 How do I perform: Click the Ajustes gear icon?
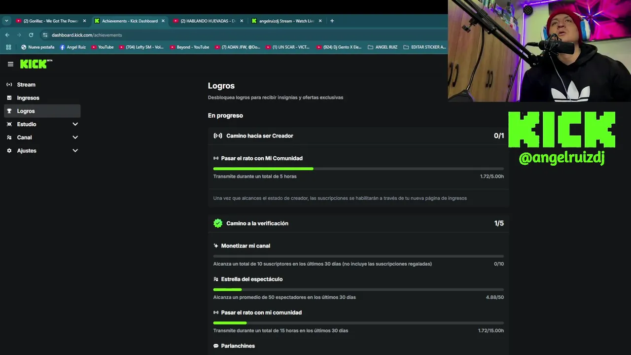pyautogui.click(x=9, y=151)
